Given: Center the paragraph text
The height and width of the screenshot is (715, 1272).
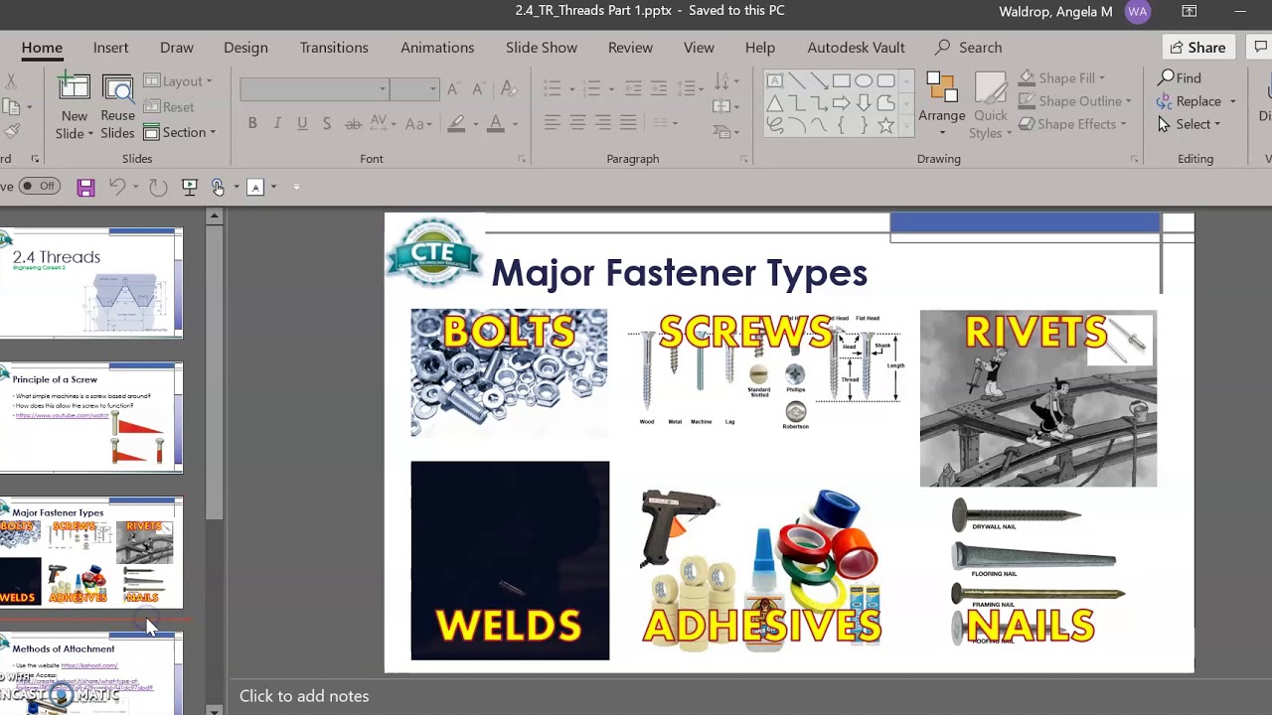Looking at the screenshot, I should tap(578, 123).
